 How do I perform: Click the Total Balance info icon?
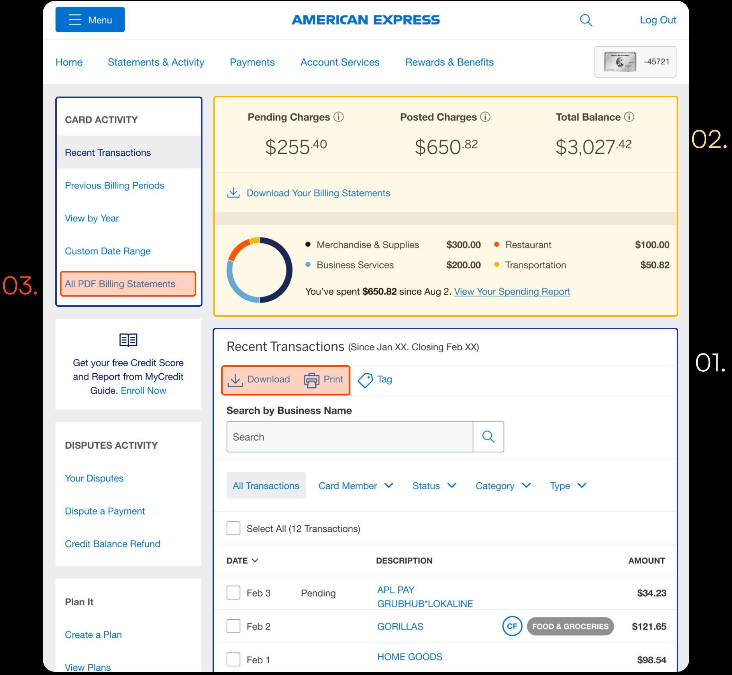pyautogui.click(x=629, y=117)
